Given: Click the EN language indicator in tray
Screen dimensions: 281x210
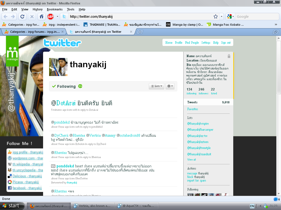Looking at the screenshot, I should (252, 206).
